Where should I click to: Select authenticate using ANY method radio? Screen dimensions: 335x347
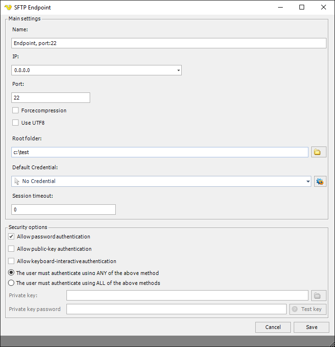tap(11, 273)
